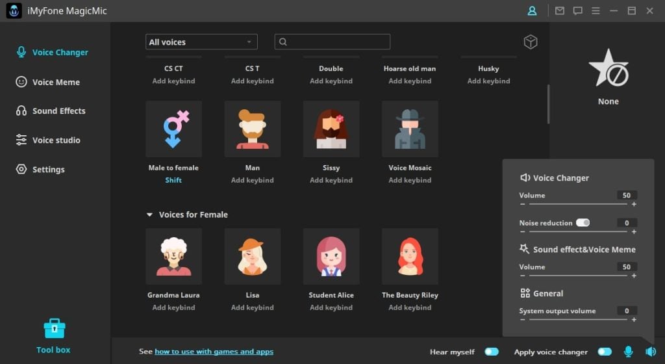The height and width of the screenshot is (364, 665).
Task: Add keybind for Lisa voice
Action: click(253, 307)
